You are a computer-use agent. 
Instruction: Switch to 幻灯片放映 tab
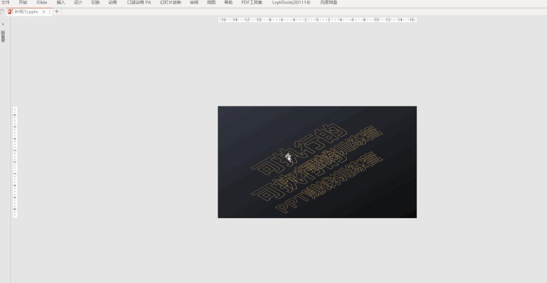pyautogui.click(x=170, y=3)
